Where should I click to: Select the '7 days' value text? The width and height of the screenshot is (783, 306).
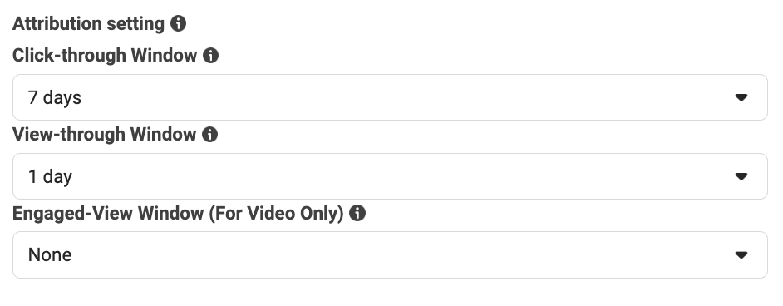(x=54, y=98)
